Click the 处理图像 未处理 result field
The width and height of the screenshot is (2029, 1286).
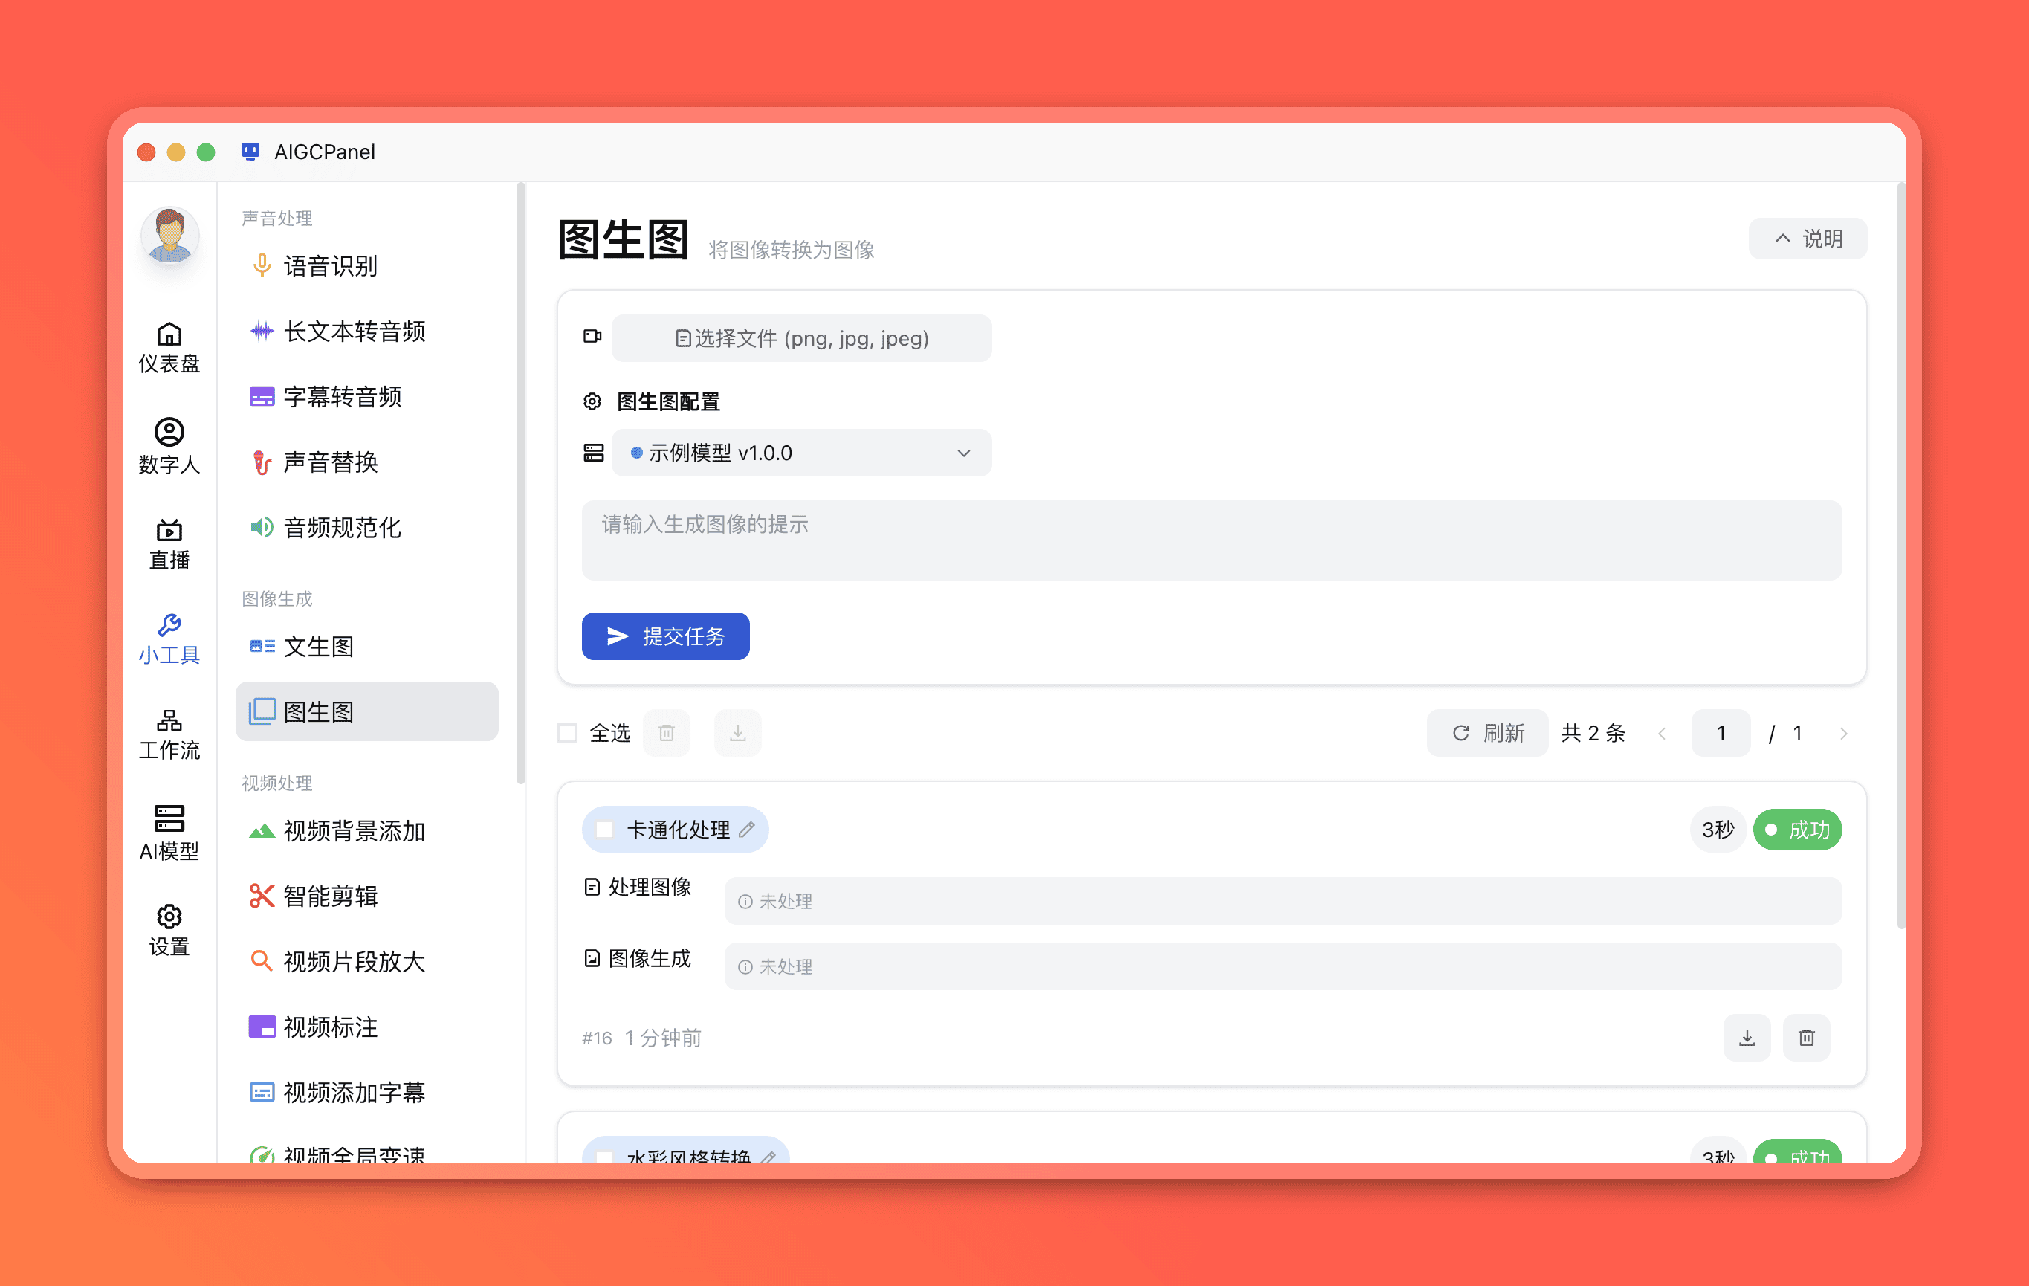[1283, 901]
